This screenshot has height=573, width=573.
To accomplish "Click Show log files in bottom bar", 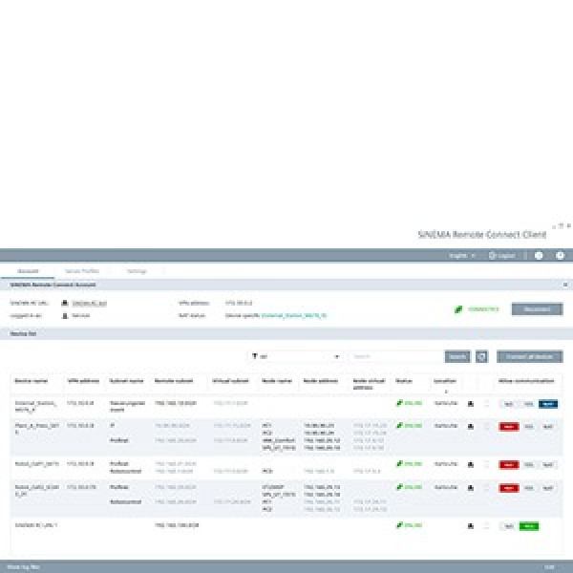I will (x=23, y=566).
